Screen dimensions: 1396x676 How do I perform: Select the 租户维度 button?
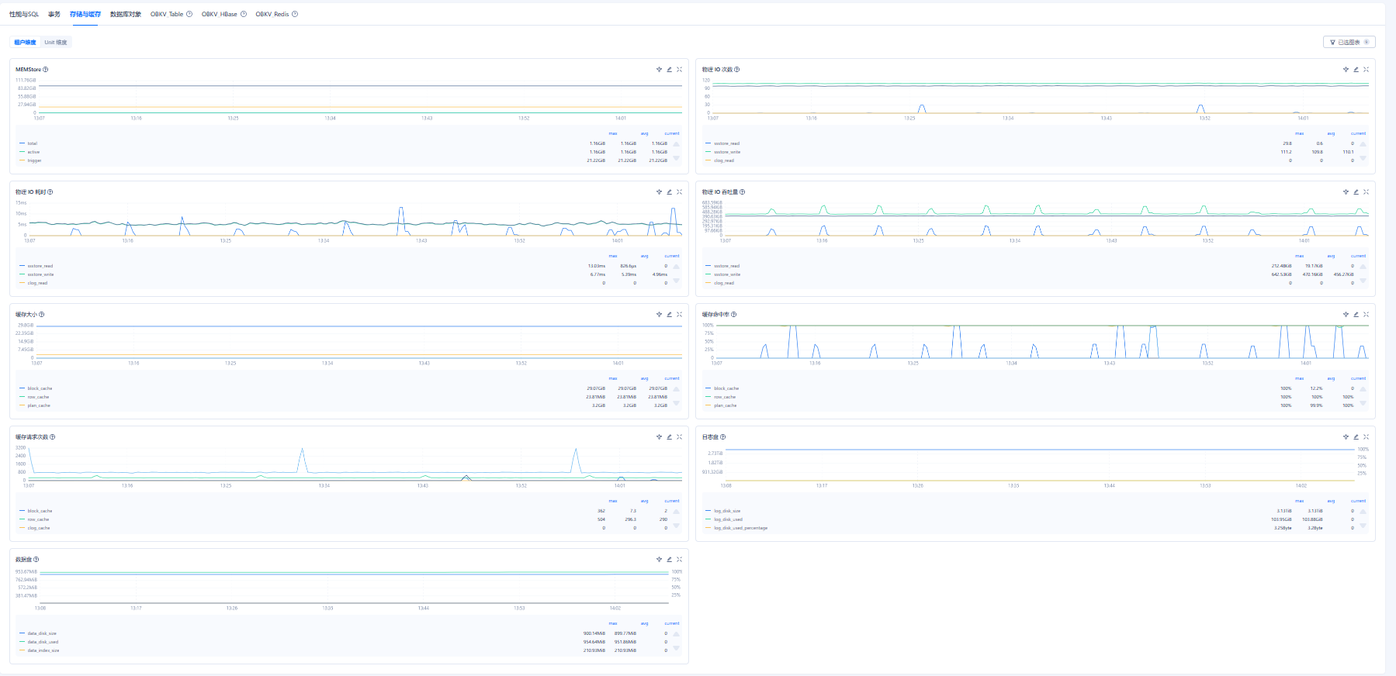[x=25, y=43]
